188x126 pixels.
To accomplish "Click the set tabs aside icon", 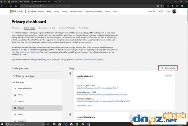I will [x=5, y=2].
